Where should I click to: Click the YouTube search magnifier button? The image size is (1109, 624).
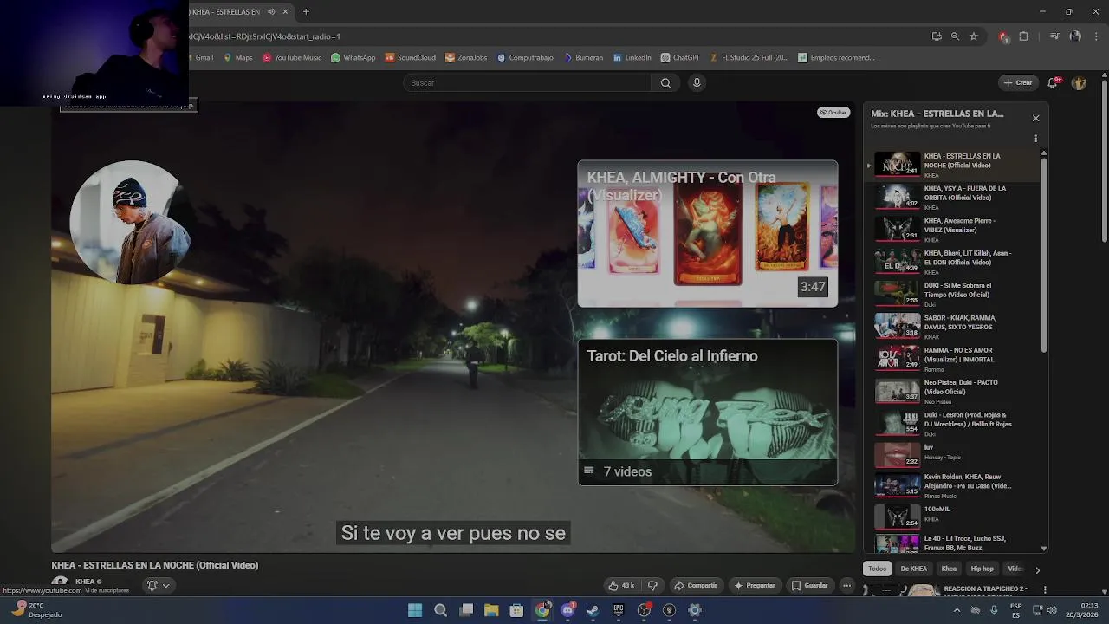tap(665, 83)
